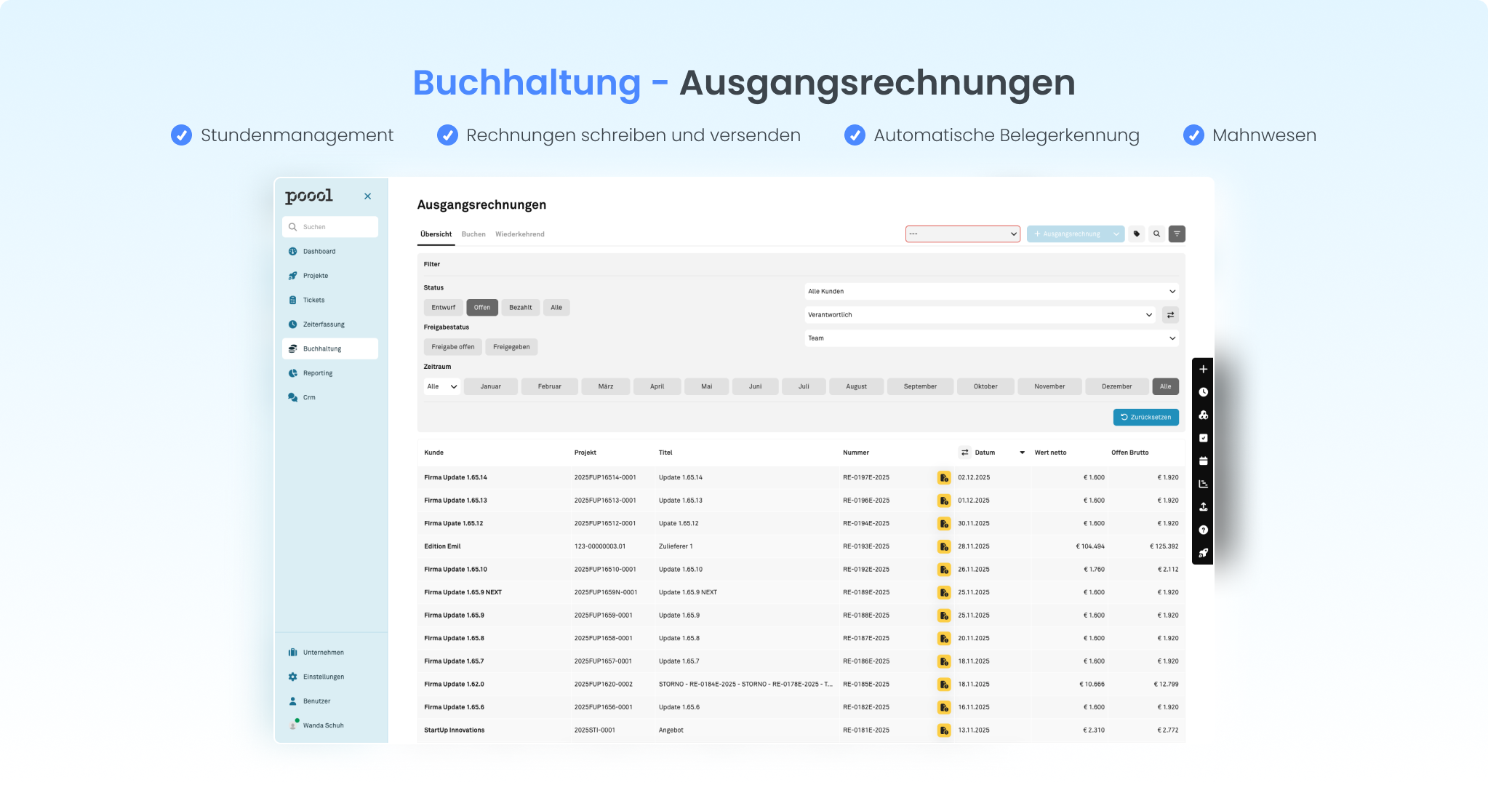Click project 2025FUP1659N-0001

click(606, 592)
